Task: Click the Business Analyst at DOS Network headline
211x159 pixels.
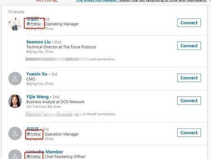Action: point(55,102)
